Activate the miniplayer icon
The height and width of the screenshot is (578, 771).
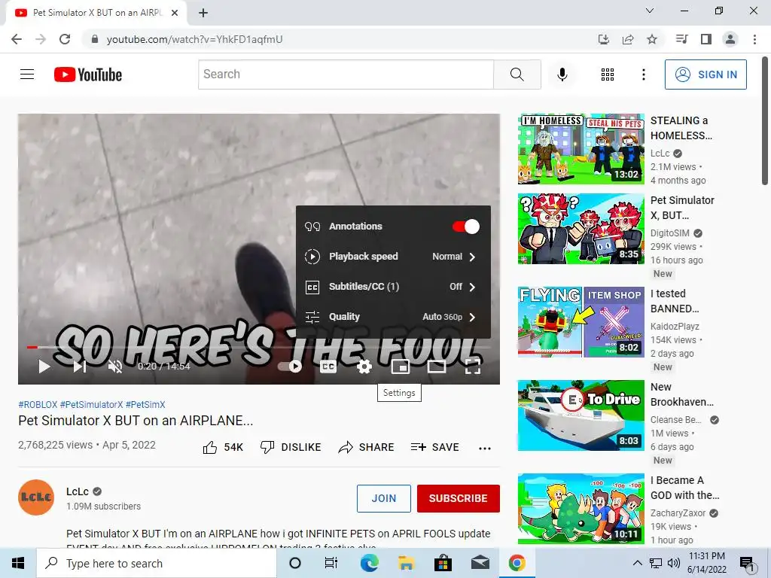(x=401, y=367)
